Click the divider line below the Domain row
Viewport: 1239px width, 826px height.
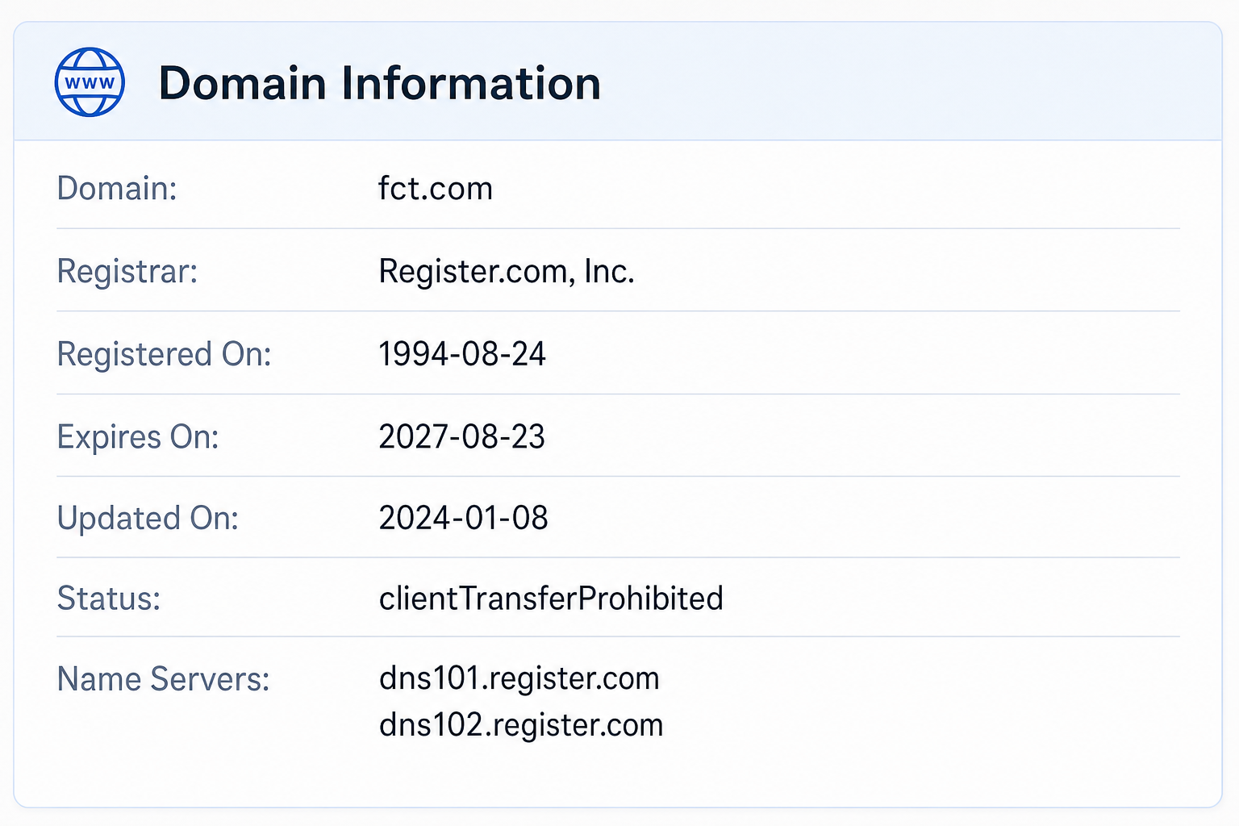[618, 228]
